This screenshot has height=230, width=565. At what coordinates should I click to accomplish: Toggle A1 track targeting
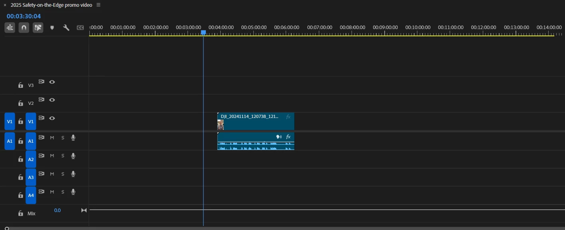point(31,141)
